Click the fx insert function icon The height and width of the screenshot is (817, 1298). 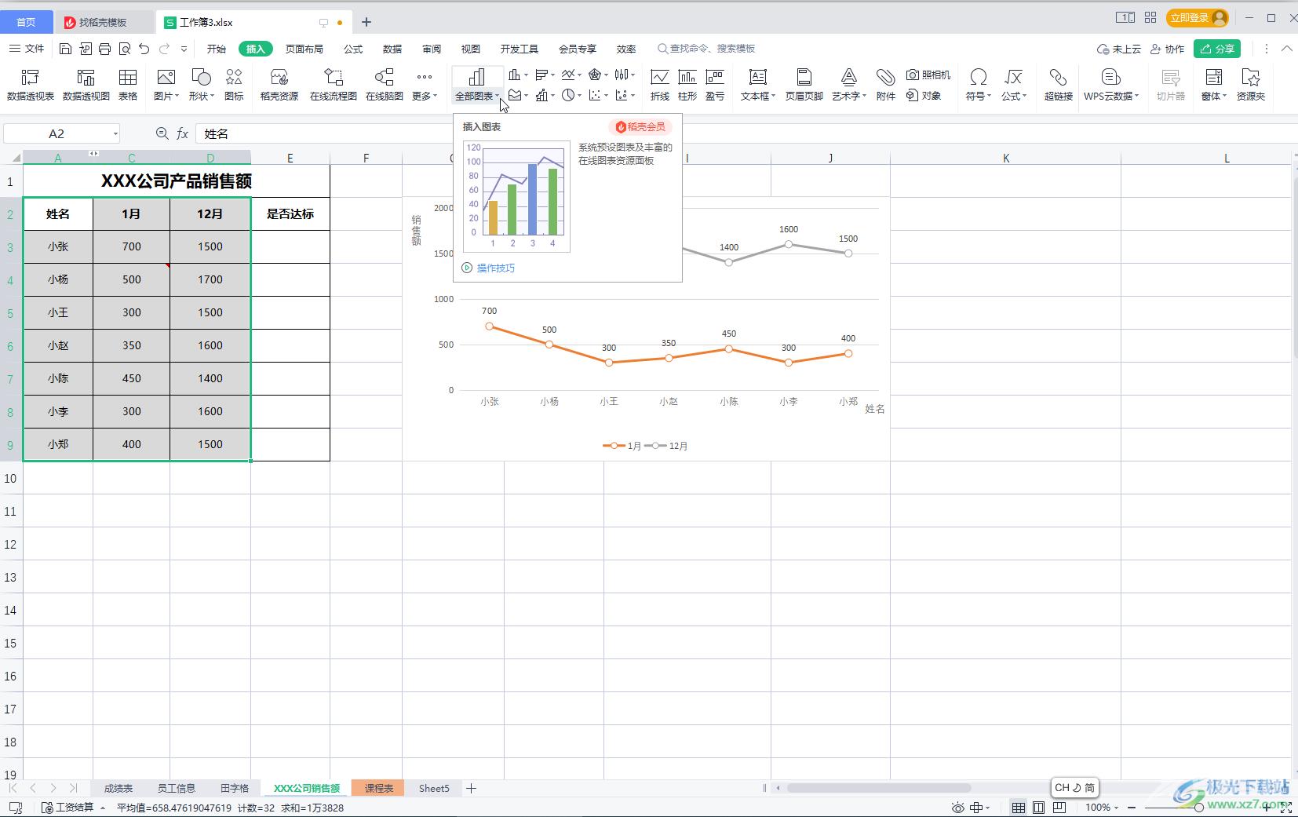[182, 134]
